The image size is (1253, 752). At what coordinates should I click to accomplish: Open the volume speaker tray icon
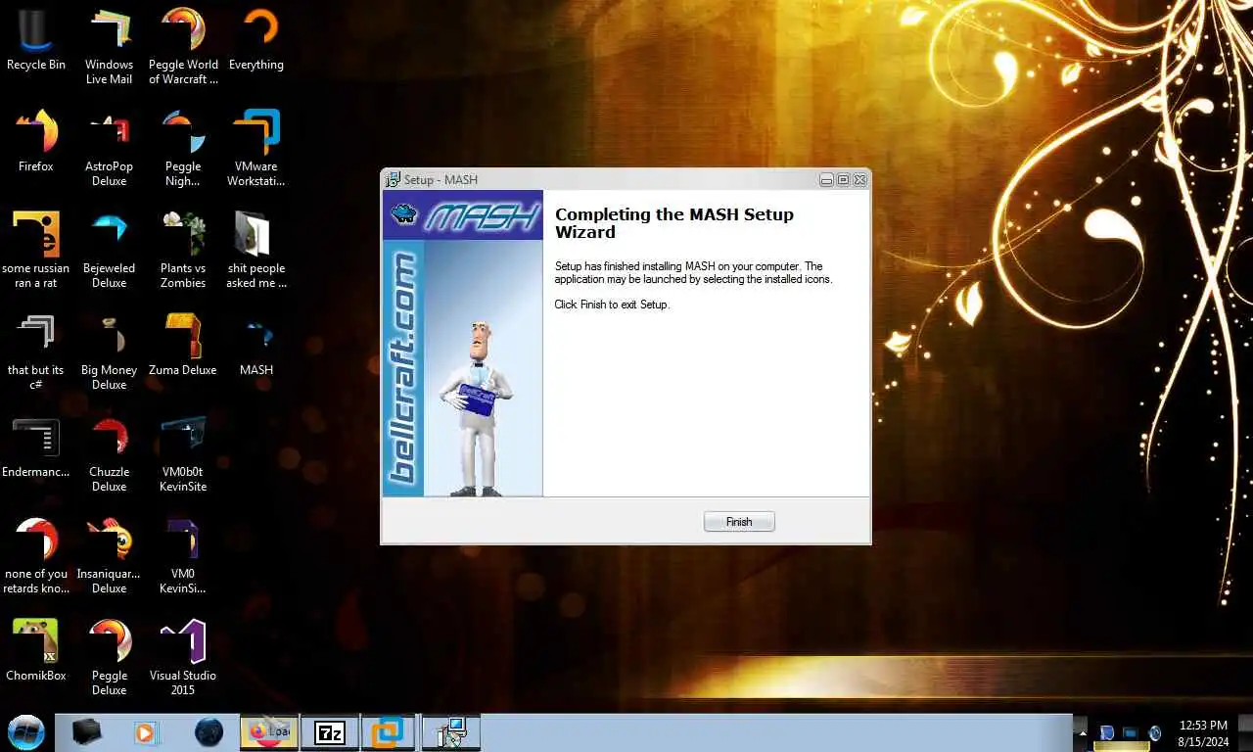click(x=1155, y=732)
